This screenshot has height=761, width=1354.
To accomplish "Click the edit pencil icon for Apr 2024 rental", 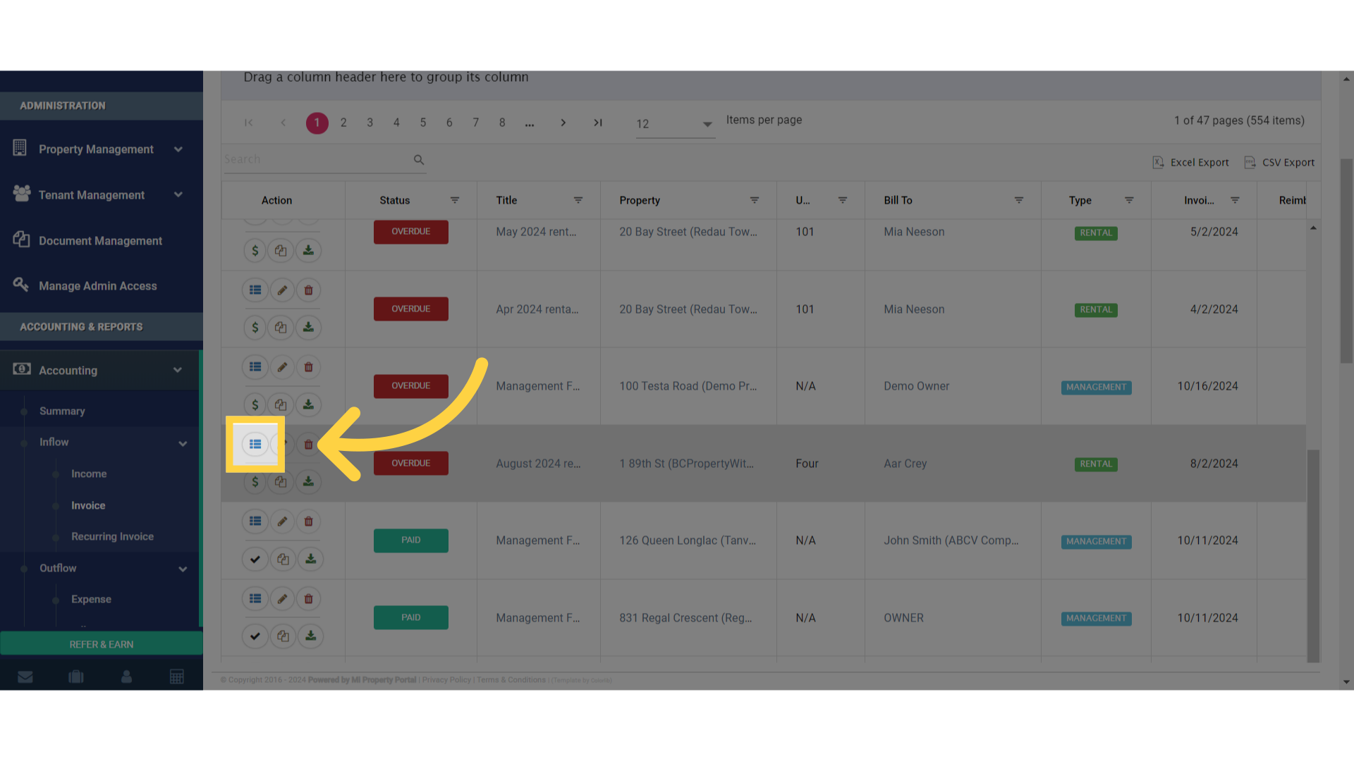I will (x=282, y=290).
